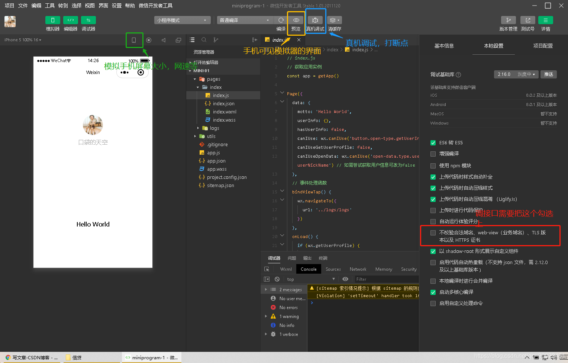The height and width of the screenshot is (363, 568).
Task: Open the file list icon in editor sidebar
Action: [192, 40]
